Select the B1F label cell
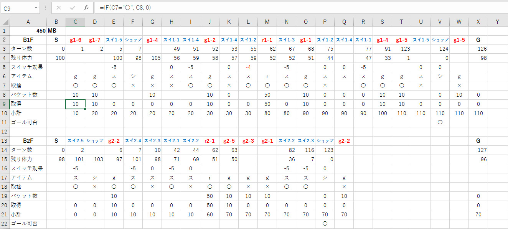The height and width of the screenshot is (229, 508). tap(28, 40)
